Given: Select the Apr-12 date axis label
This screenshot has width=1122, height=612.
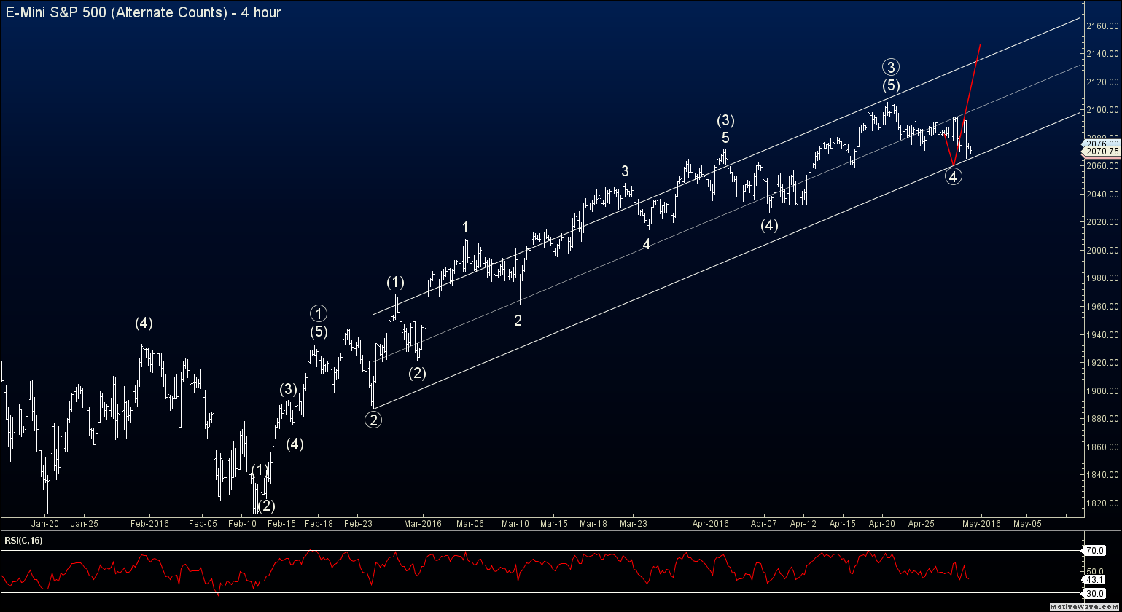Looking at the screenshot, I should 803,523.
